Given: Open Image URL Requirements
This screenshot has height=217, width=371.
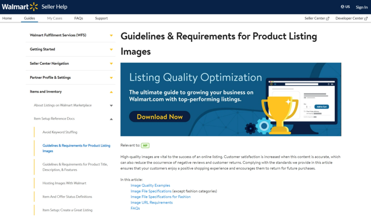Looking at the screenshot, I should [x=151, y=202].
